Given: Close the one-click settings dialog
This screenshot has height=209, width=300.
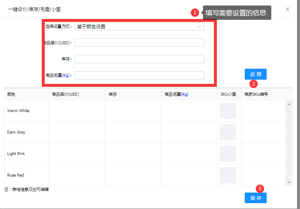Looking at the screenshot, I should coord(287,9).
